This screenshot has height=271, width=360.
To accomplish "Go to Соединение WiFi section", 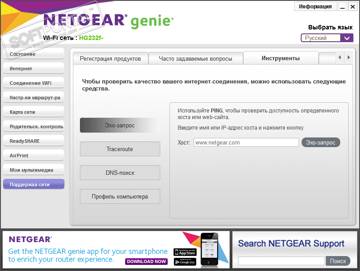I will point(33,83).
